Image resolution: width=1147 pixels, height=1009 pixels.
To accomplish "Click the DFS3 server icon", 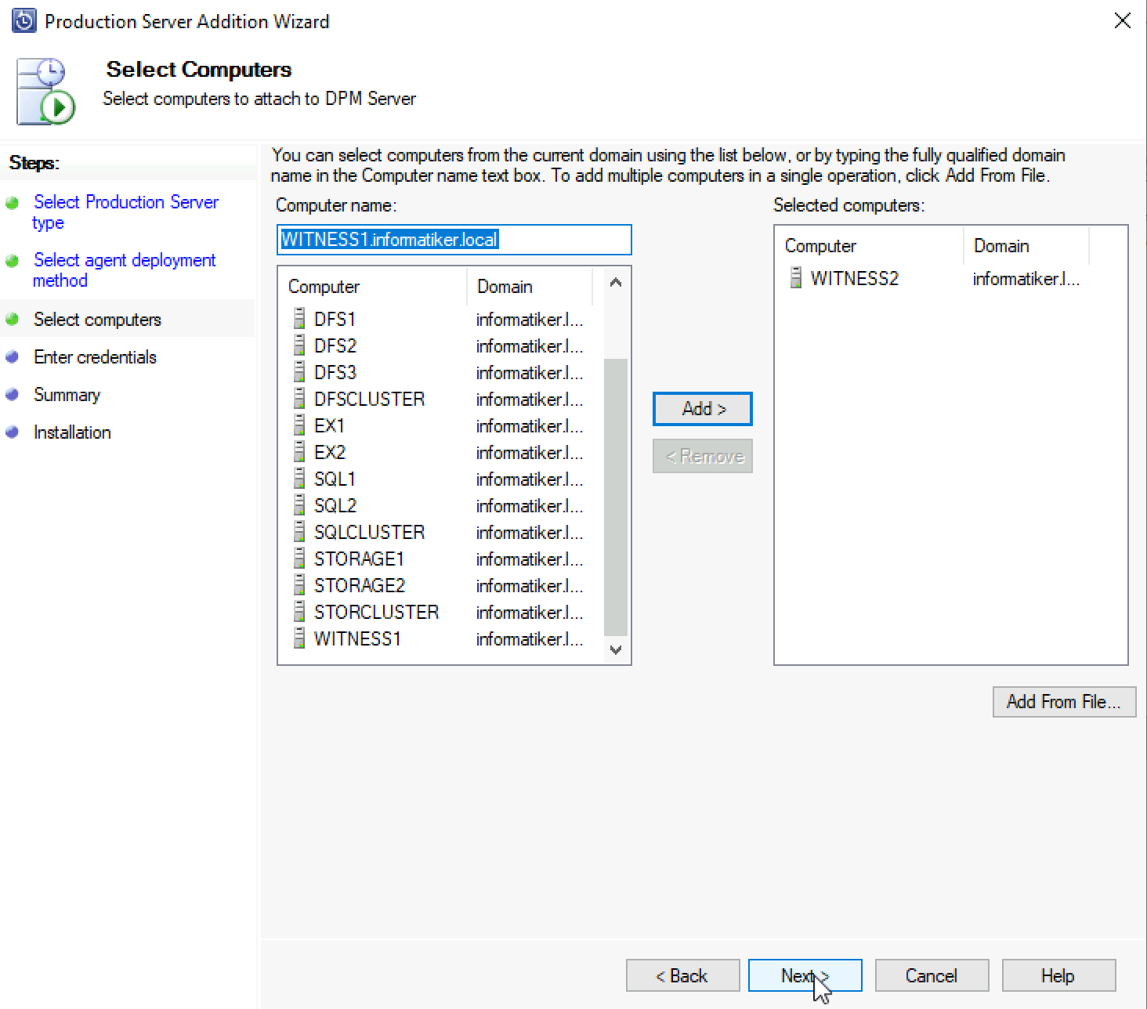I will click(299, 372).
